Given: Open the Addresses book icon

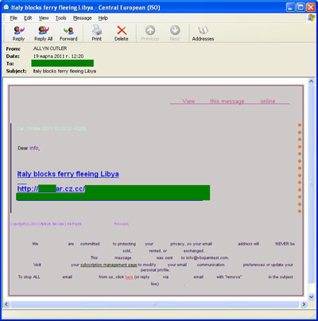Looking at the screenshot, I should 203,33.
